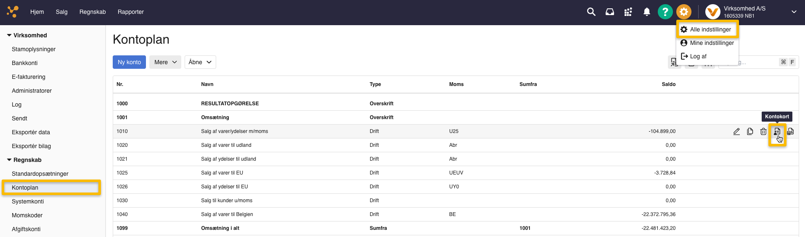Screen dimensions: 805x237
Task: Open the inbox tray icon
Action: (609, 12)
